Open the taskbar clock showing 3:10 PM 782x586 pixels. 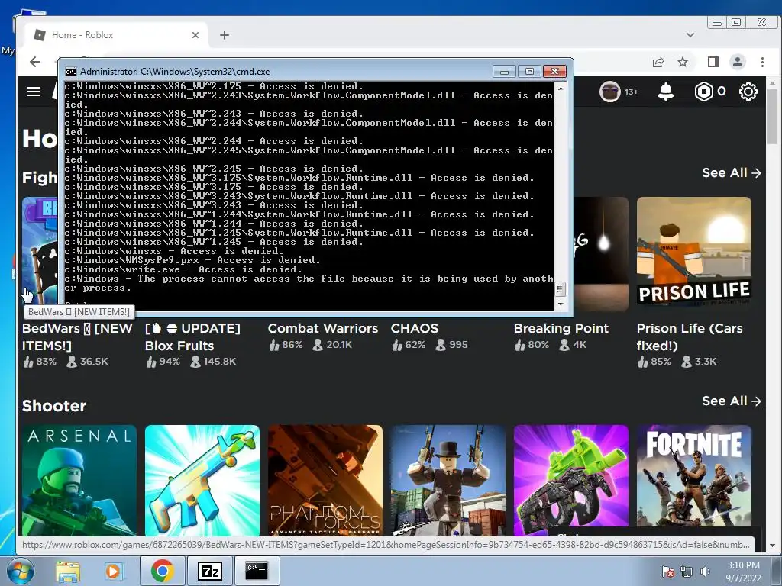click(743, 572)
